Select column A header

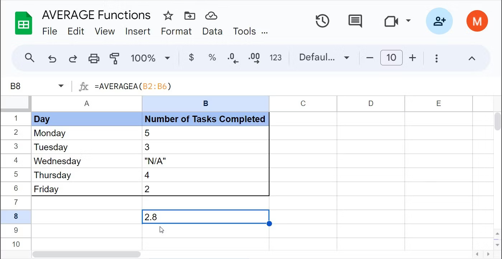(x=86, y=103)
